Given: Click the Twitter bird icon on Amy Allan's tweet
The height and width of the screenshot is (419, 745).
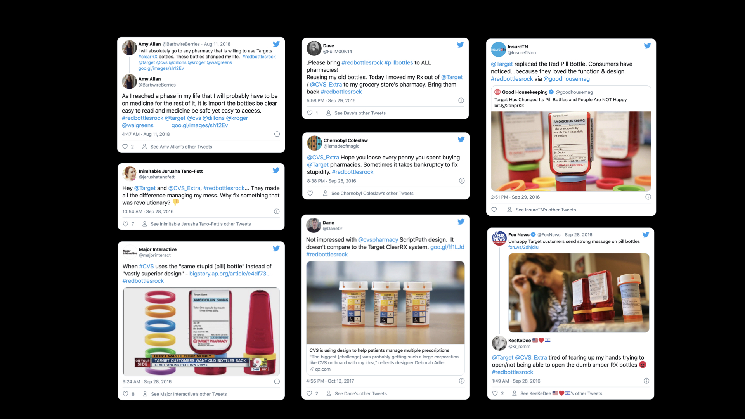Looking at the screenshot, I should (x=276, y=44).
